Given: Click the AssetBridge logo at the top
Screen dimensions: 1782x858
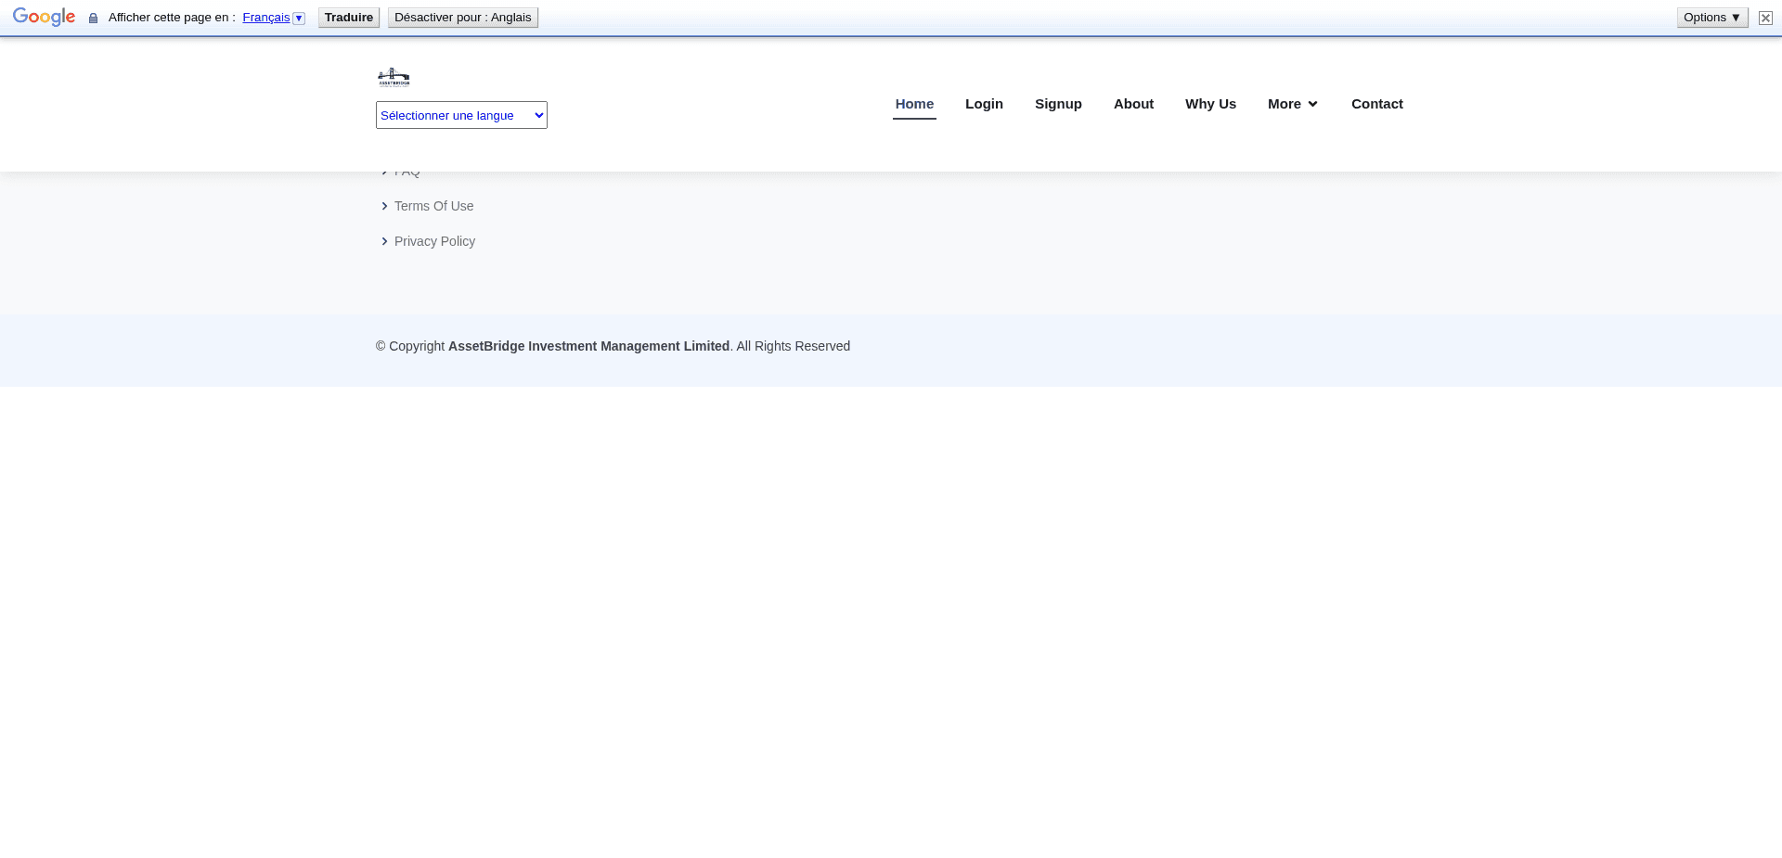Looking at the screenshot, I should 394,77.
